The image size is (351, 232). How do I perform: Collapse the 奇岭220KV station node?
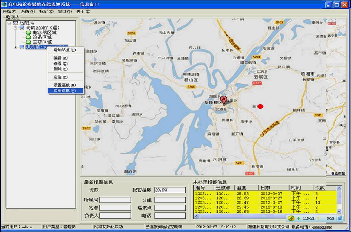tap(15, 28)
